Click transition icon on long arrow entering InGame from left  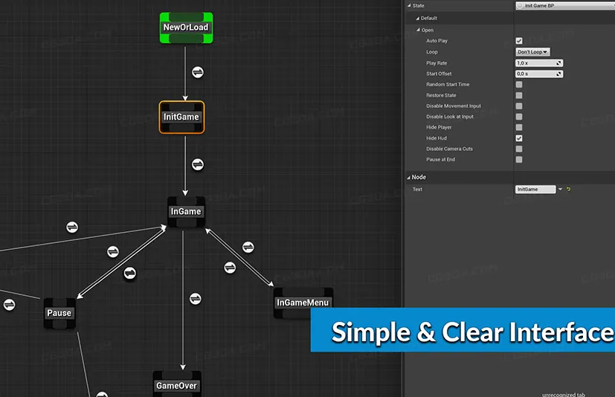click(x=72, y=227)
